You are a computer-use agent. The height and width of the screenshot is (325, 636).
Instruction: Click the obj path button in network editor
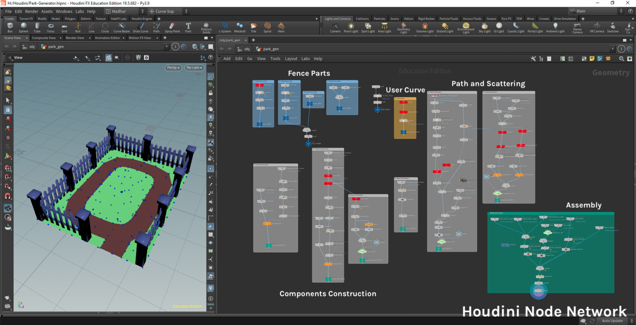244,49
